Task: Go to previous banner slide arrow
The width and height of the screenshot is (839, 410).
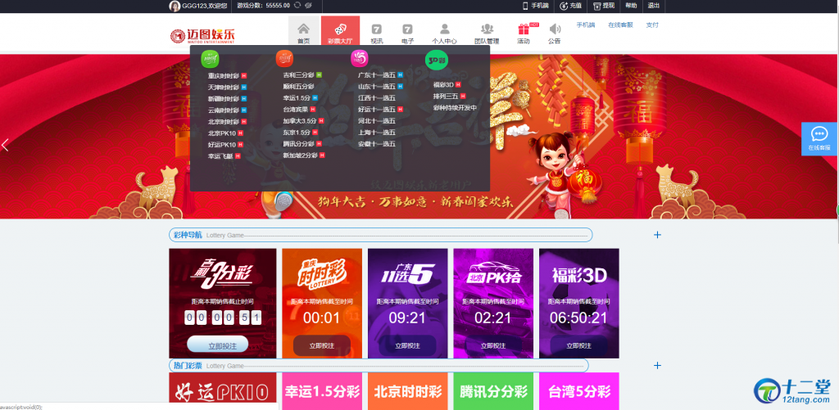Action: 5,145
